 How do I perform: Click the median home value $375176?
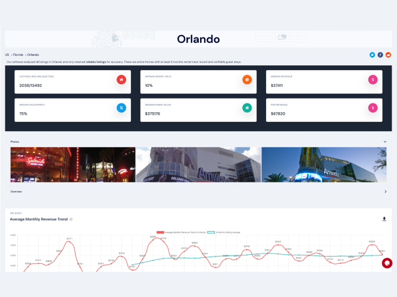152,113
